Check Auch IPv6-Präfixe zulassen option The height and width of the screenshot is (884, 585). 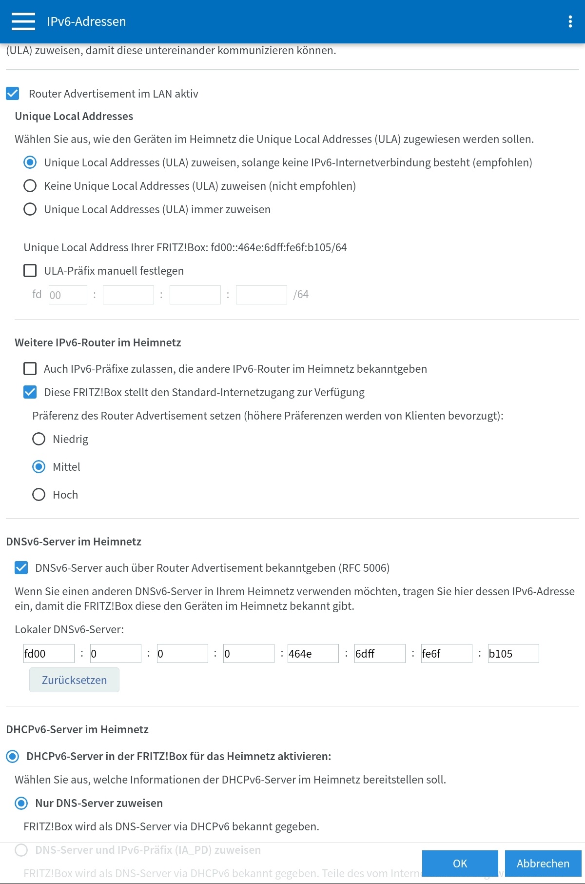(30, 369)
